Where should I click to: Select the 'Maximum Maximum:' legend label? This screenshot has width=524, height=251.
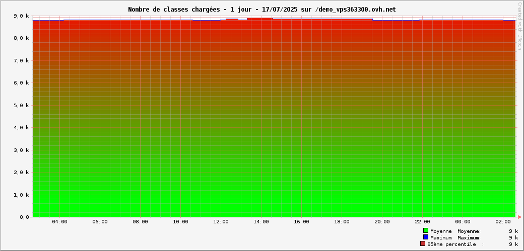coord(455,237)
